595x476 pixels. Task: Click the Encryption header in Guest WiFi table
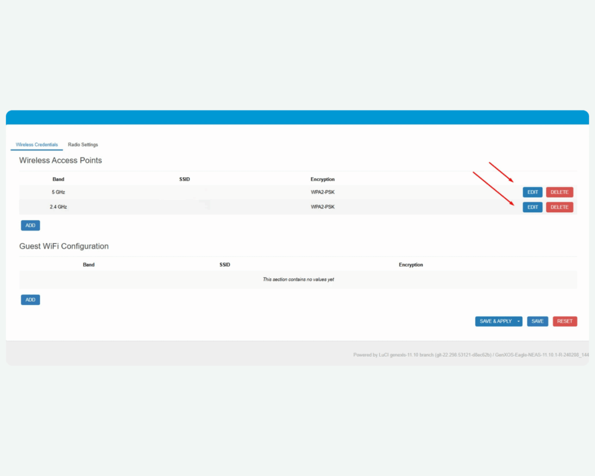point(411,264)
